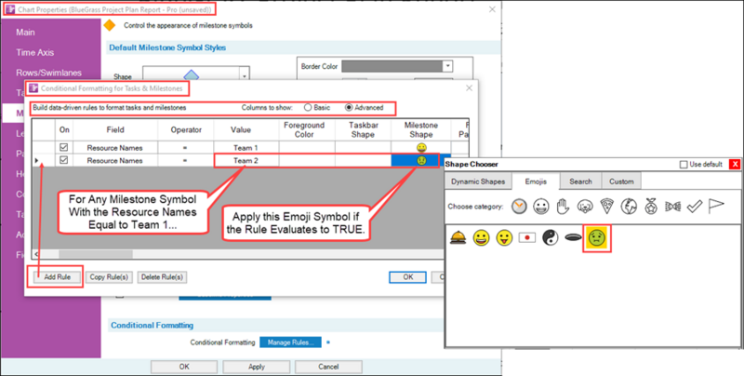The height and width of the screenshot is (376, 744).
Task: Click Resource Names field in Team 2 row
Action: pyautogui.click(x=114, y=160)
